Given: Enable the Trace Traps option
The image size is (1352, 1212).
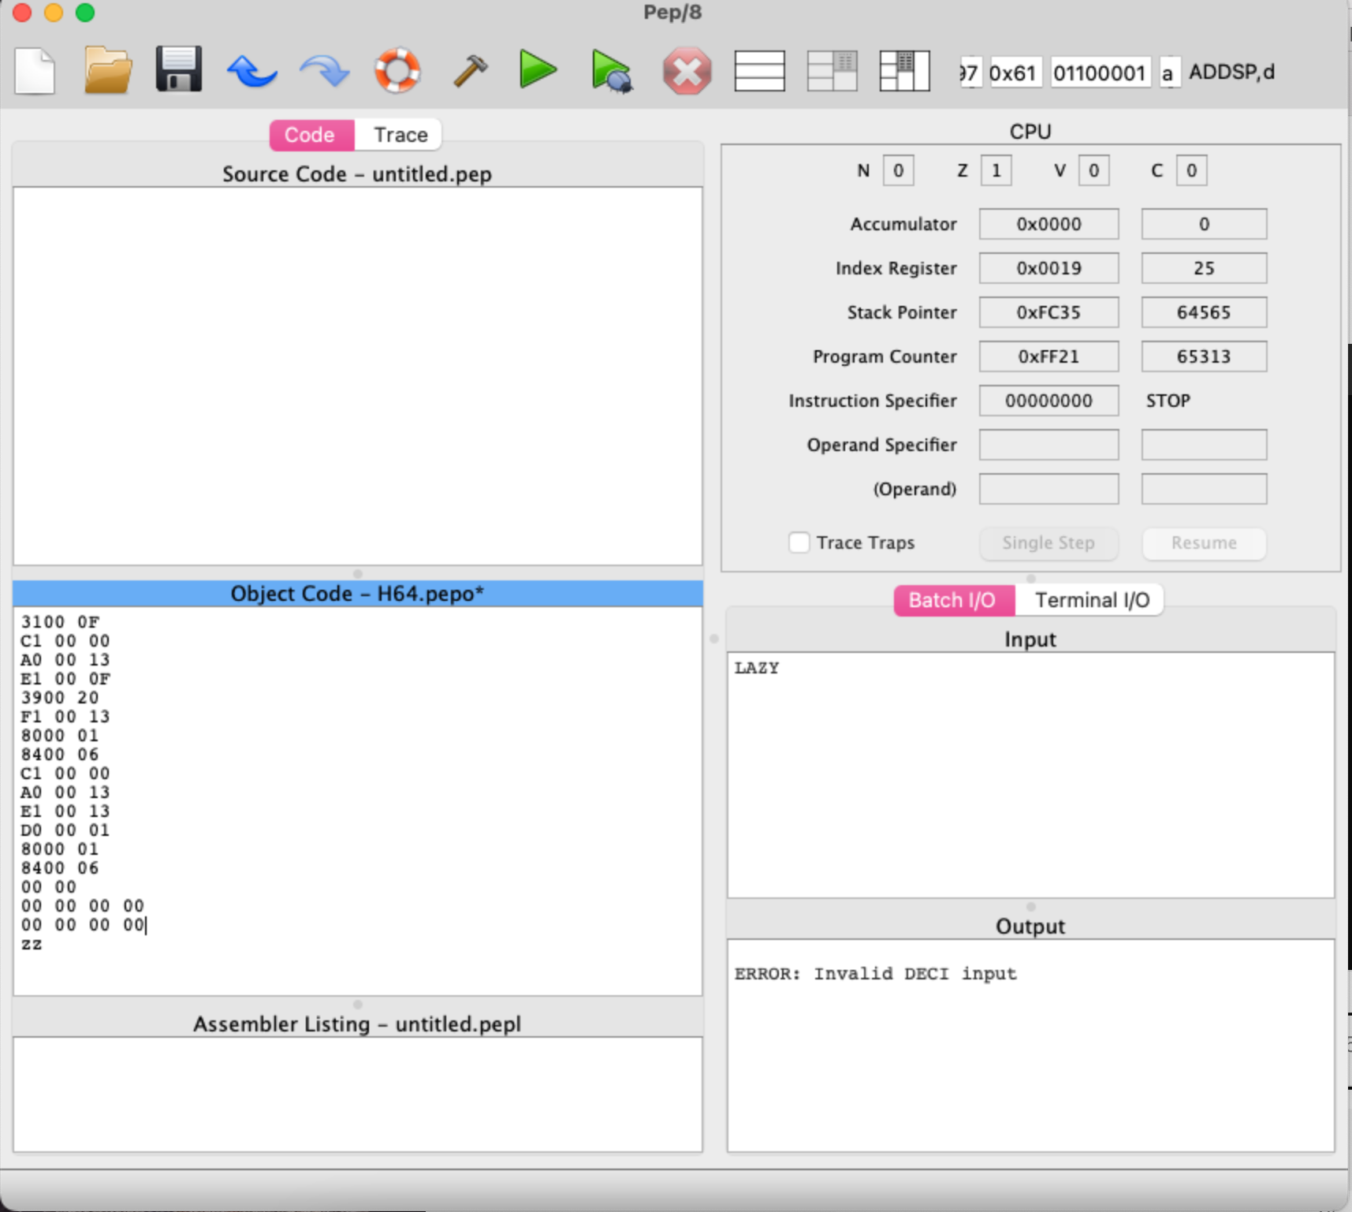Looking at the screenshot, I should click(x=799, y=543).
